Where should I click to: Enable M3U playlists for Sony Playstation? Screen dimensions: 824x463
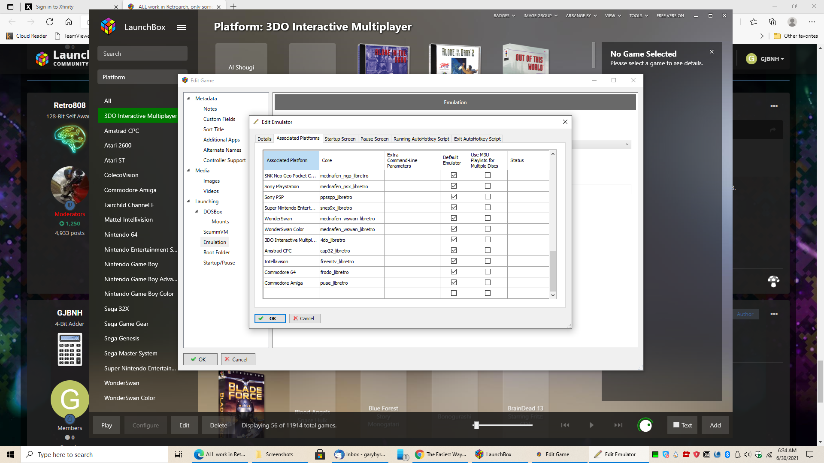(x=488, y=186)
